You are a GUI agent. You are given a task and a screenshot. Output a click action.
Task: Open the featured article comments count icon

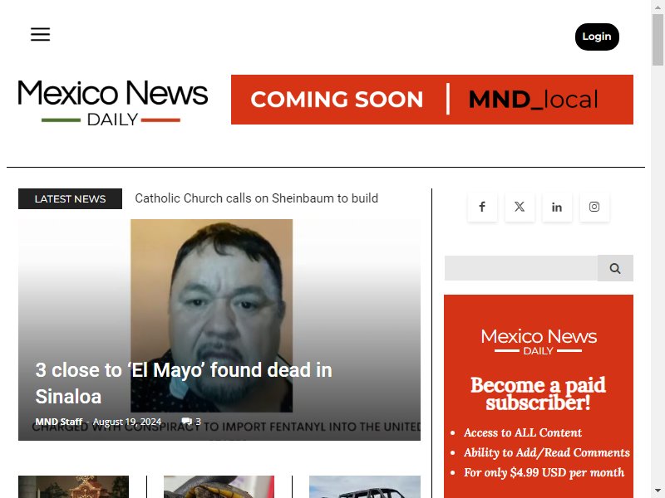(191, 422)
